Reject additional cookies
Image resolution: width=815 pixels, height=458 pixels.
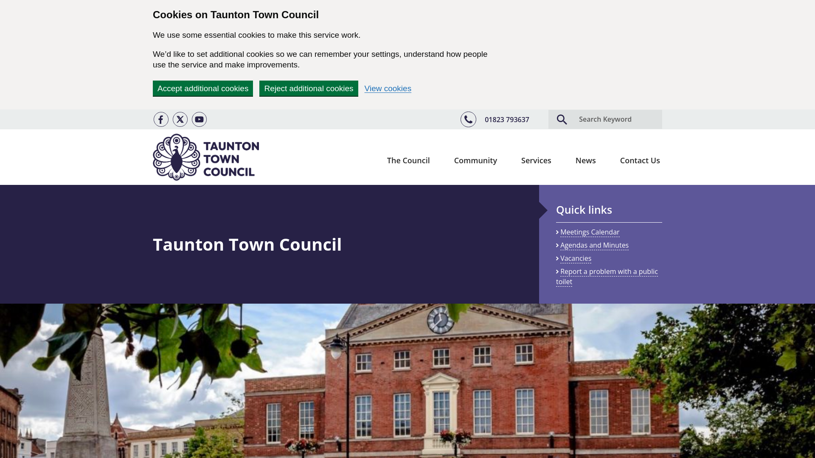click(309, 89)
